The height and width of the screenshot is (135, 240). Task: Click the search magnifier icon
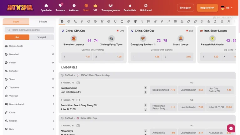tap(9, 30)
